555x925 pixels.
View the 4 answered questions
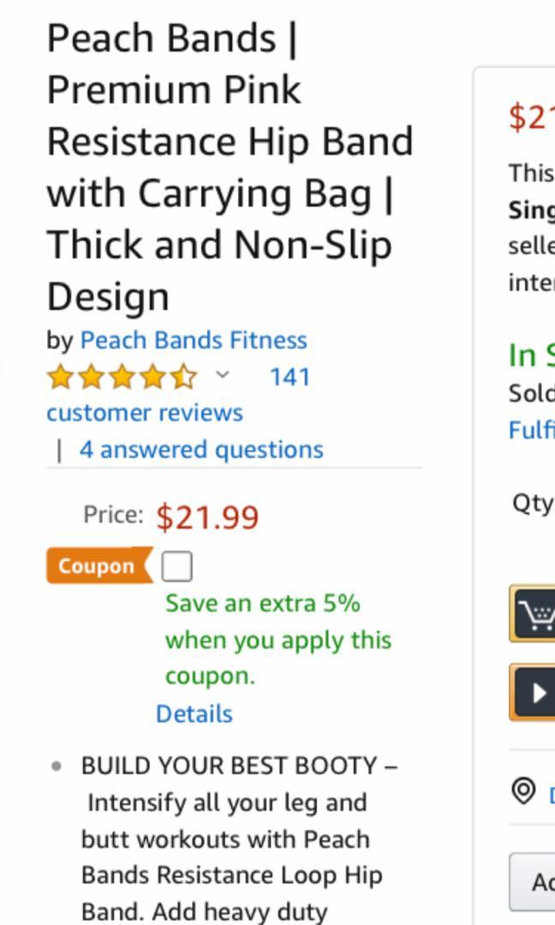pos(201,450)
